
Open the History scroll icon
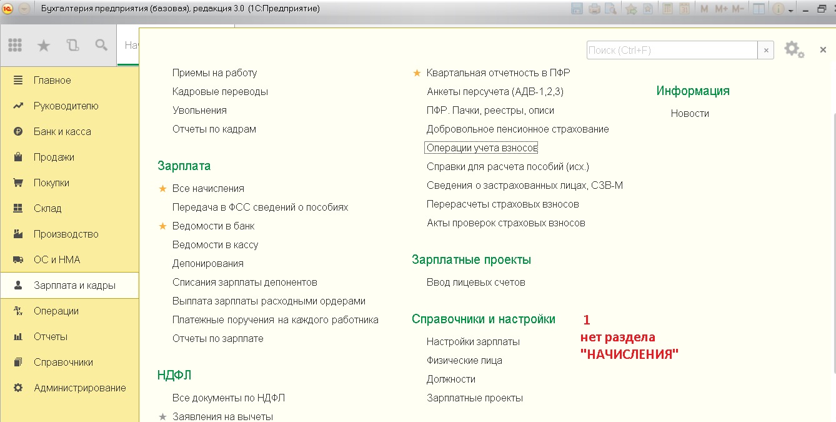(72, 45)
